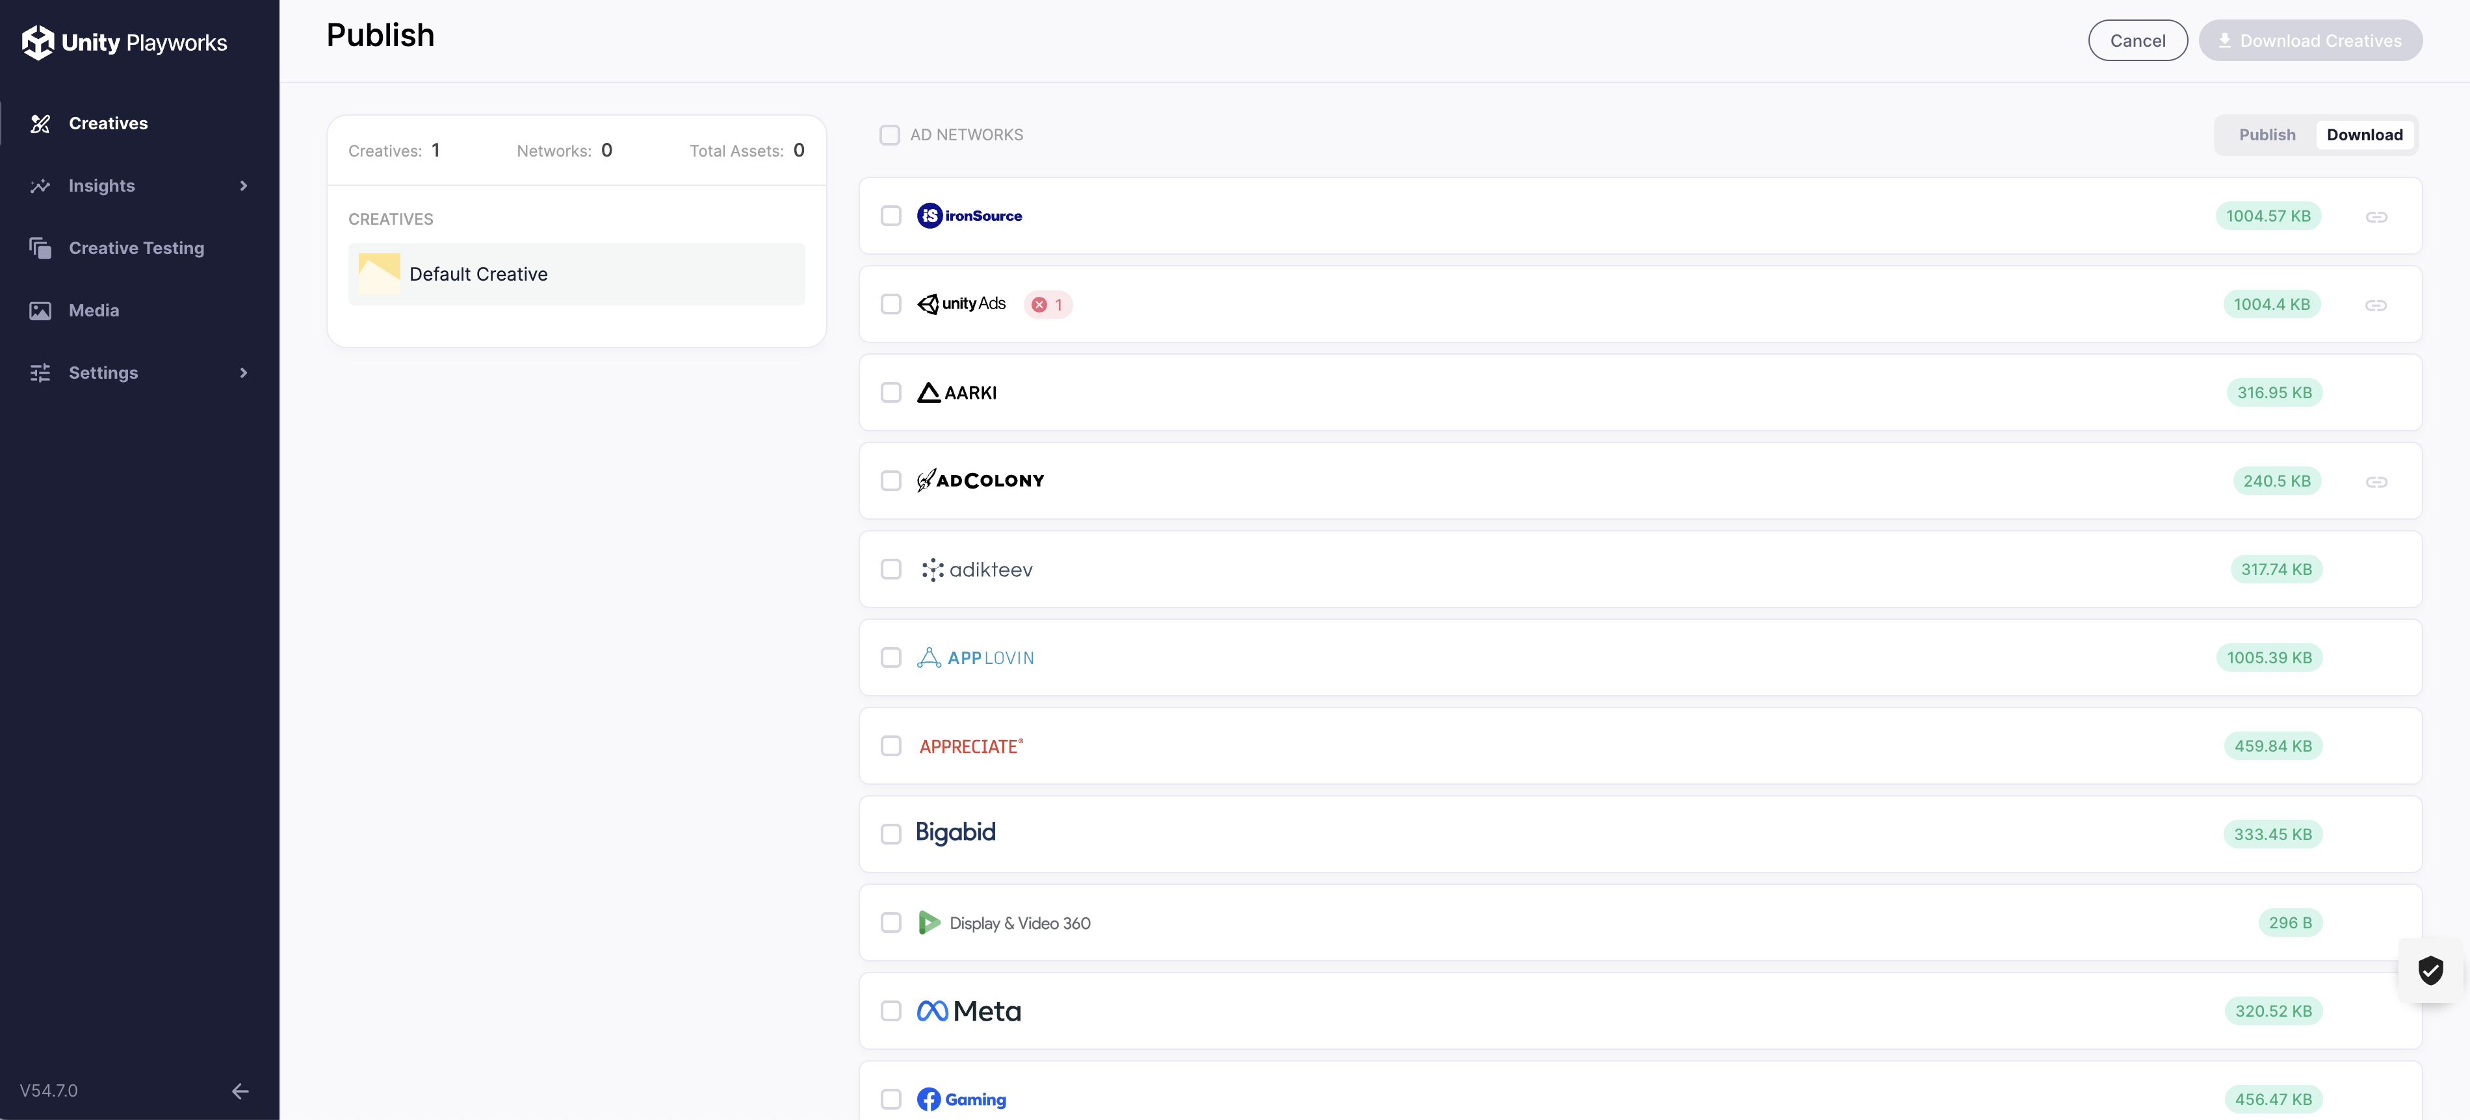Screen dimensions: 2470x1120
Task: Click the Creative Testing icon
Action: [x=40, y=248]
